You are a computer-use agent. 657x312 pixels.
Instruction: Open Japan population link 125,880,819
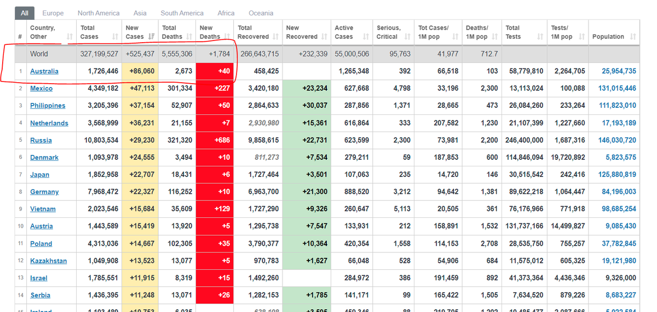click(617, 175)
